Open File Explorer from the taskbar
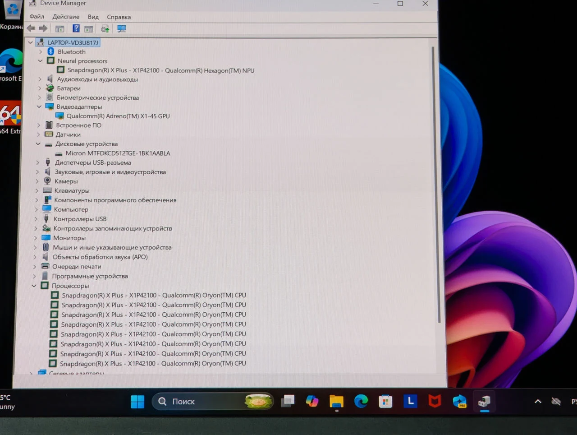The height and width of the screenshot is (435, 577). click(x=336, y=401)
